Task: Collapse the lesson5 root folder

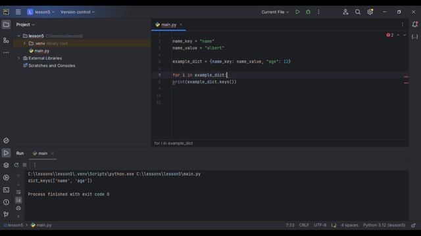Action: tap(18, 36)
